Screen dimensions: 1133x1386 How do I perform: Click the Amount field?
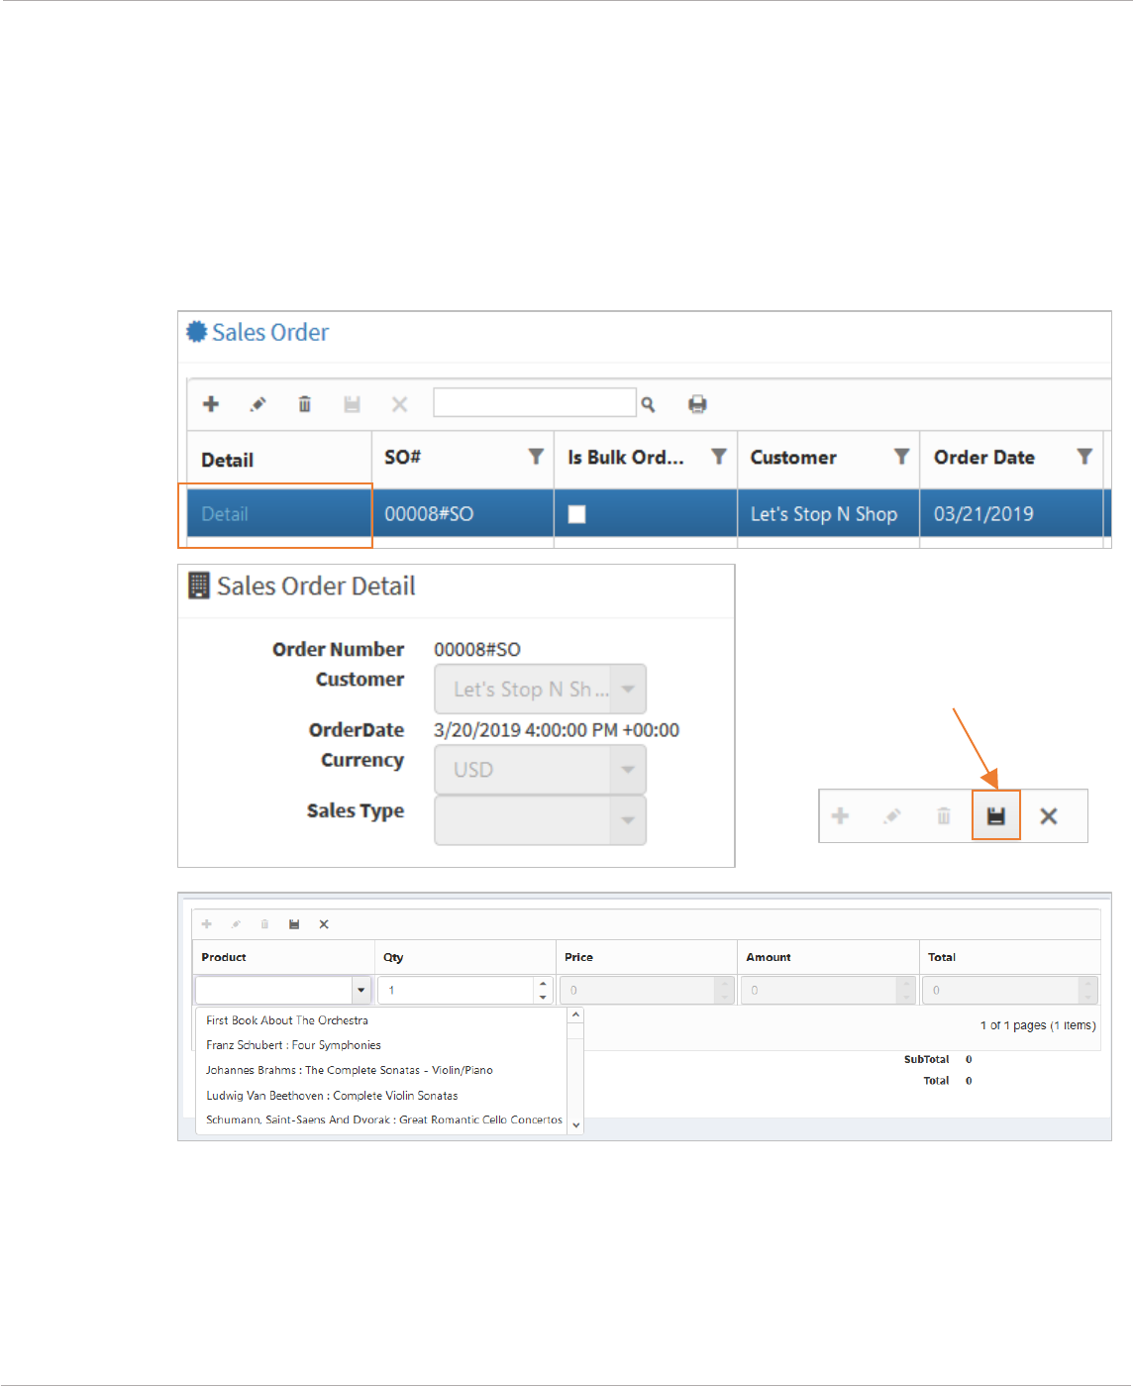pyautogui.click(x=819, y=990)
